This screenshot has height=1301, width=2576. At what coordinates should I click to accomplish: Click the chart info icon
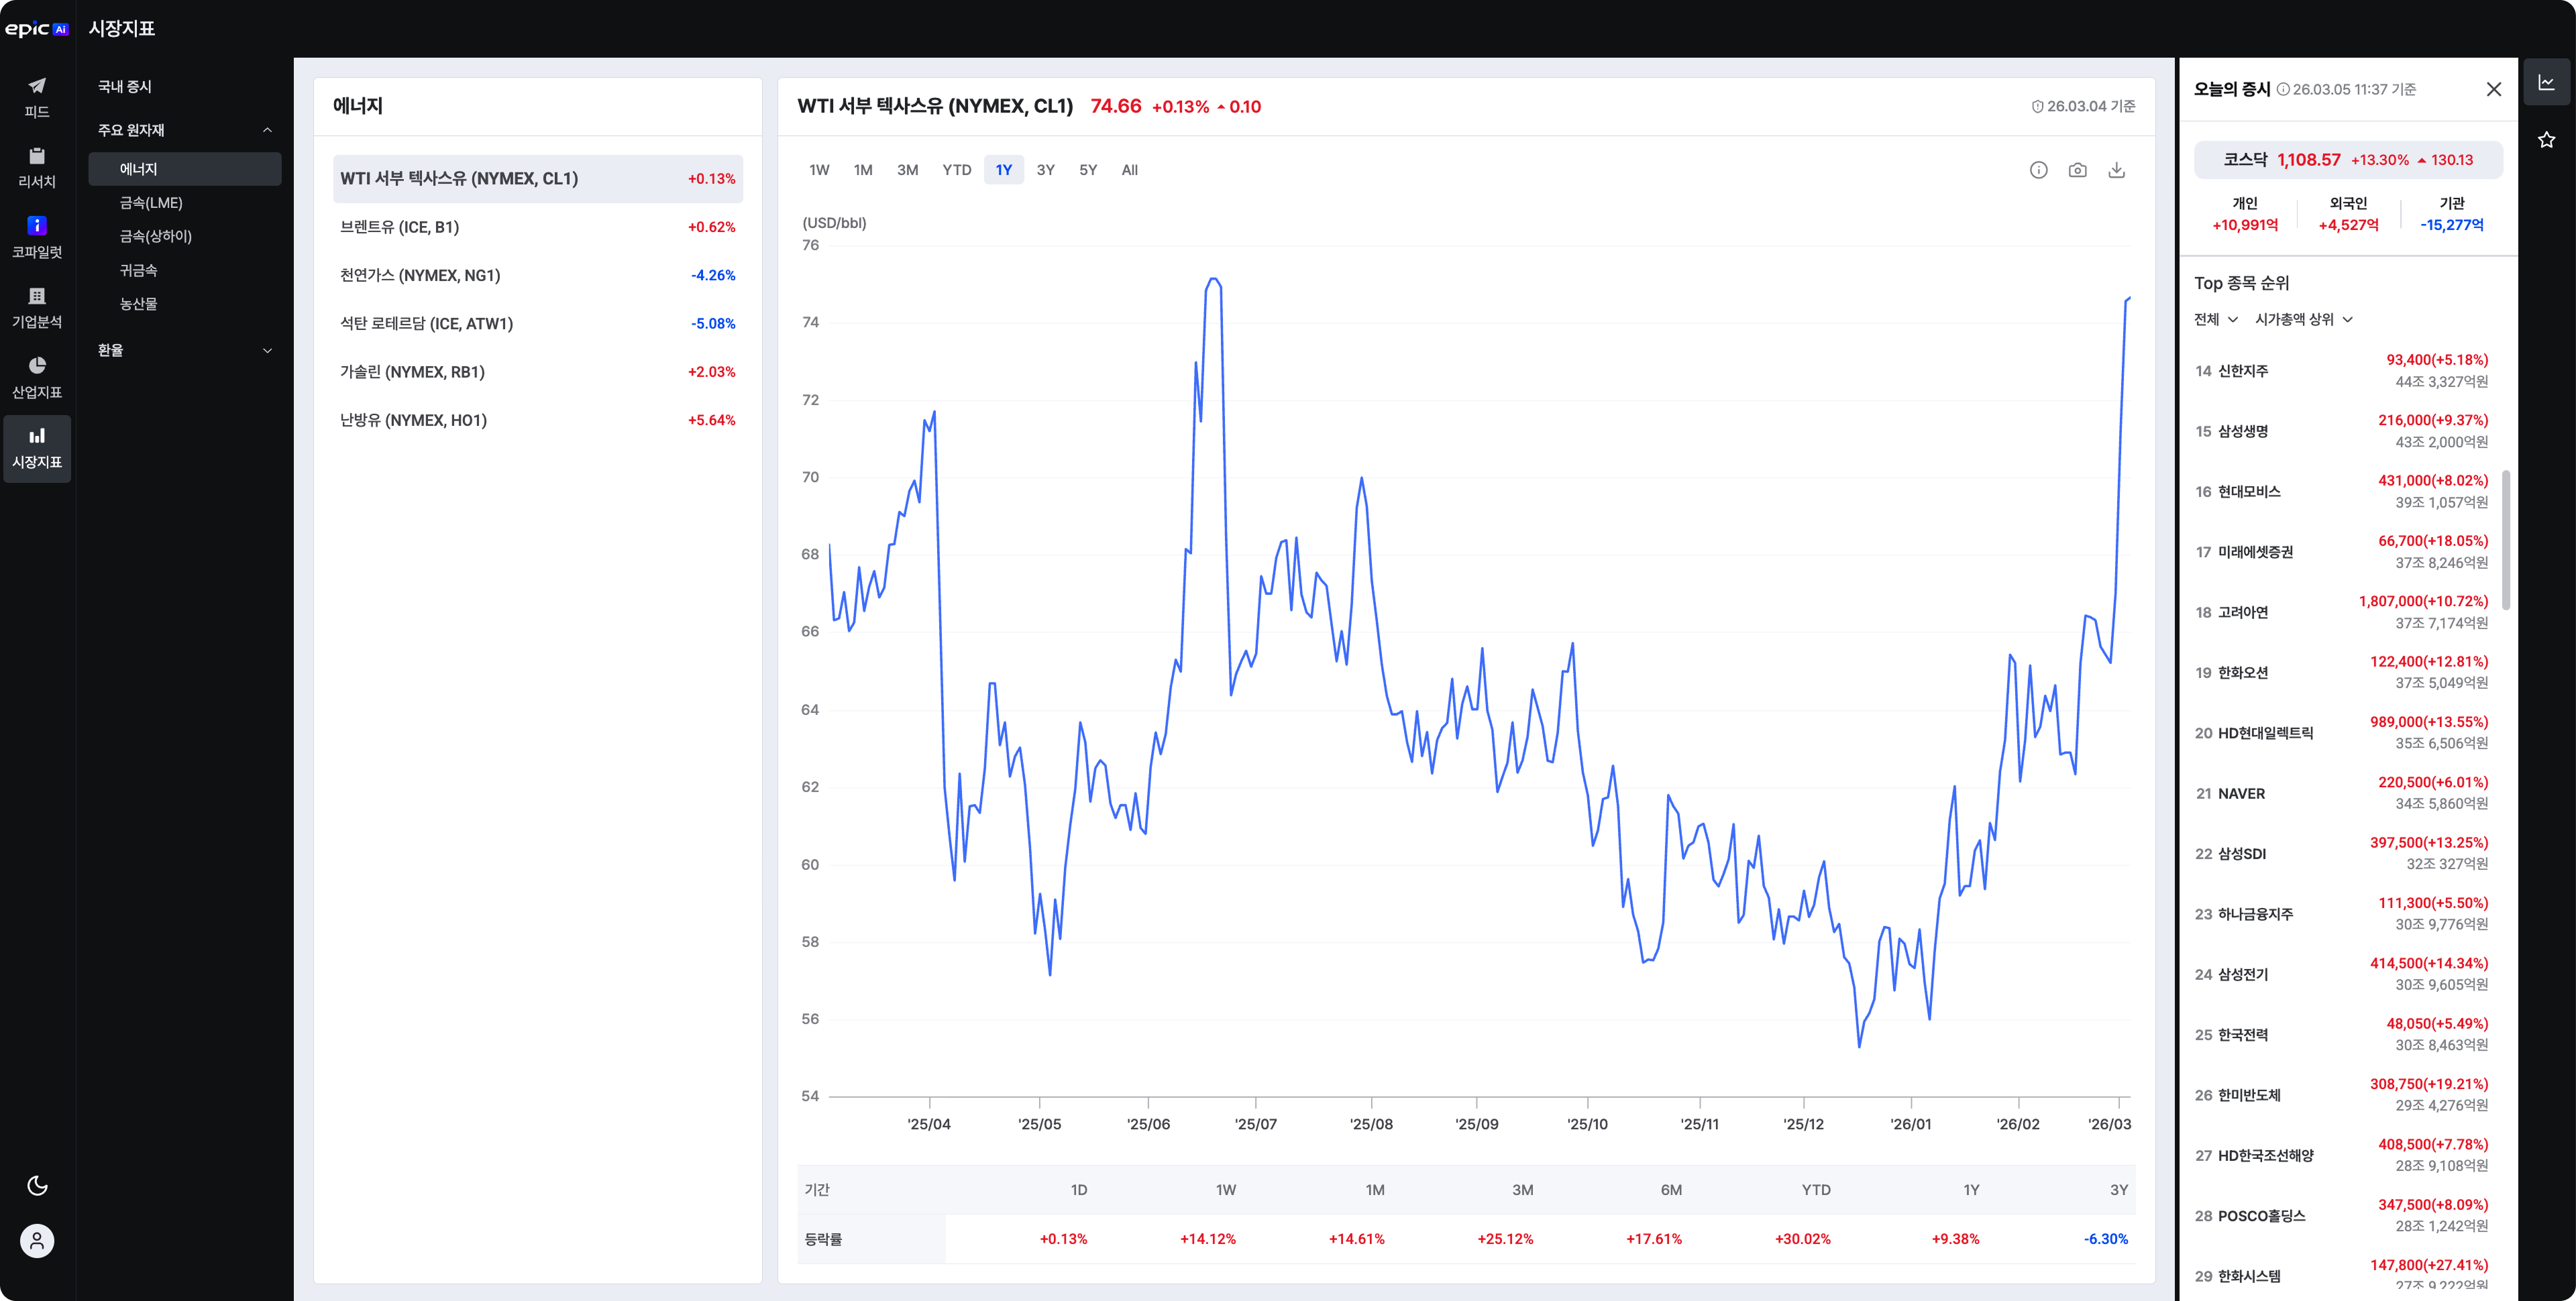point(2038,170)
